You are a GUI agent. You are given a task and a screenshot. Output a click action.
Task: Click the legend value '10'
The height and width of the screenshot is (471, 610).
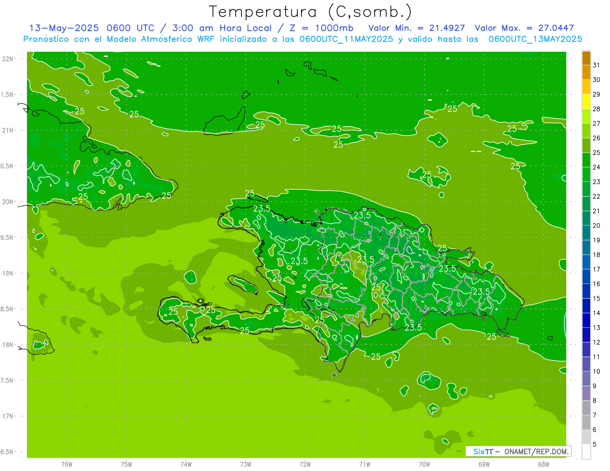597,371
